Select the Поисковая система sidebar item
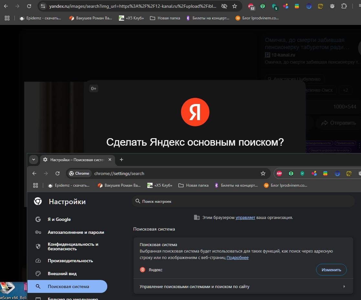 point(67,286)
